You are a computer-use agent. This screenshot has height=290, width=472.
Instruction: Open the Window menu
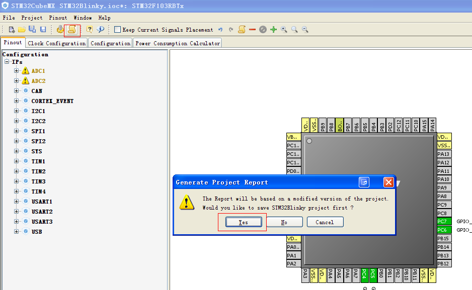pyautogui.click(x=83, y=18)
